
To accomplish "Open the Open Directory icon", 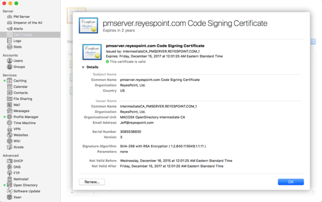I will (9, 185).
